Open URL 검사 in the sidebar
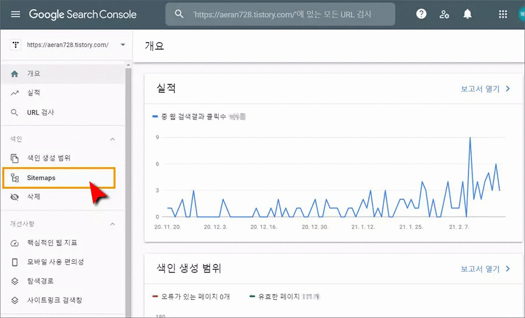The height and width of the screenshot is (318, 525). (x=62, y=112)
